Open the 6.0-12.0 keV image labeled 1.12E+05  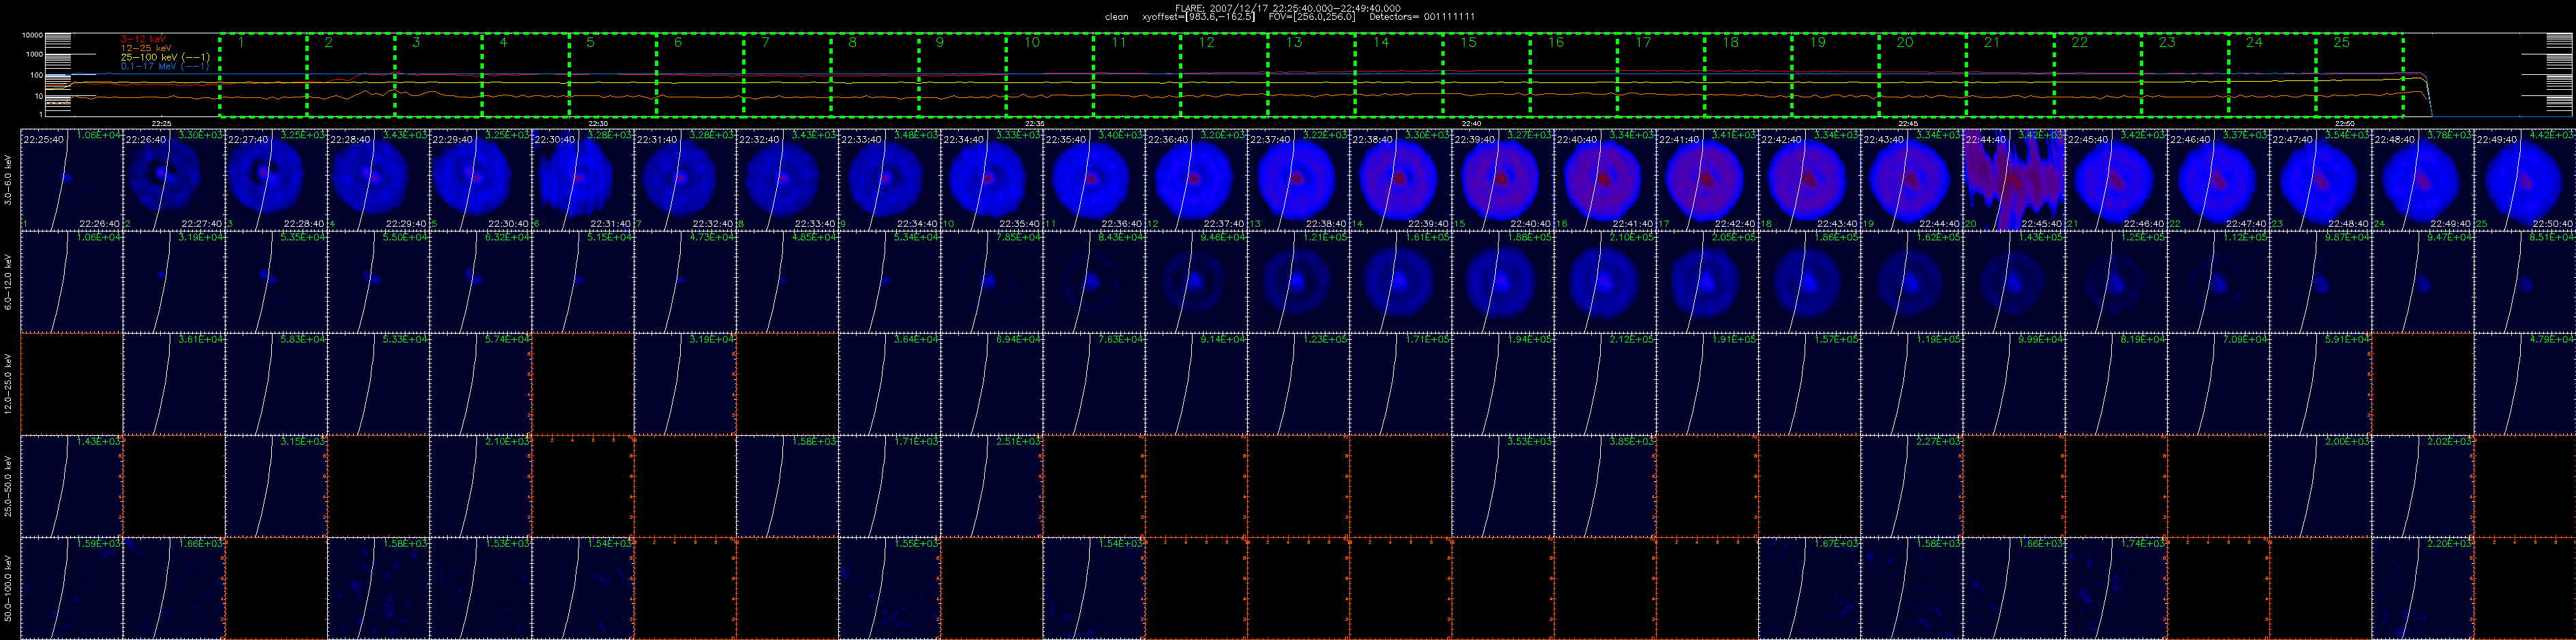tap(2218, 282)
